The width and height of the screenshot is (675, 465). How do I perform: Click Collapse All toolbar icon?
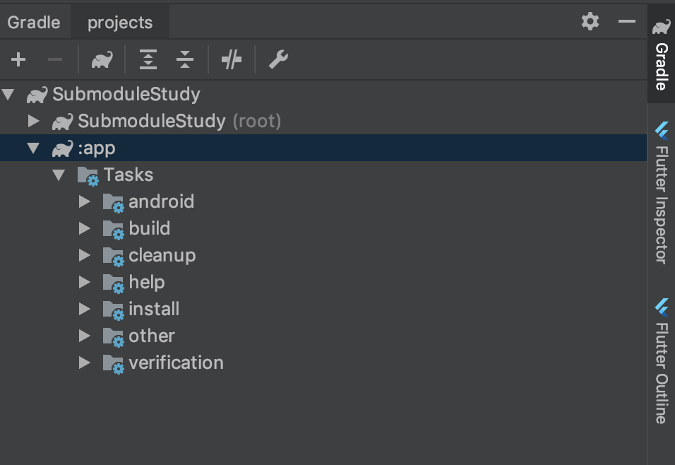(185, 59)
